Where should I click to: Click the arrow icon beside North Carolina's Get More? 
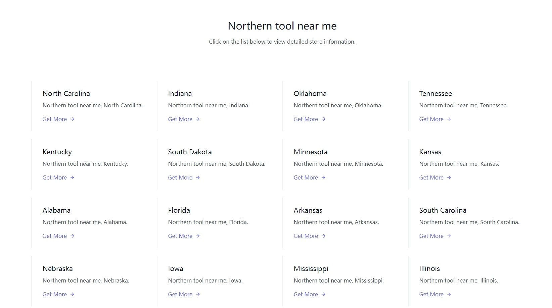pyautogui.click(x=72, y=119)
